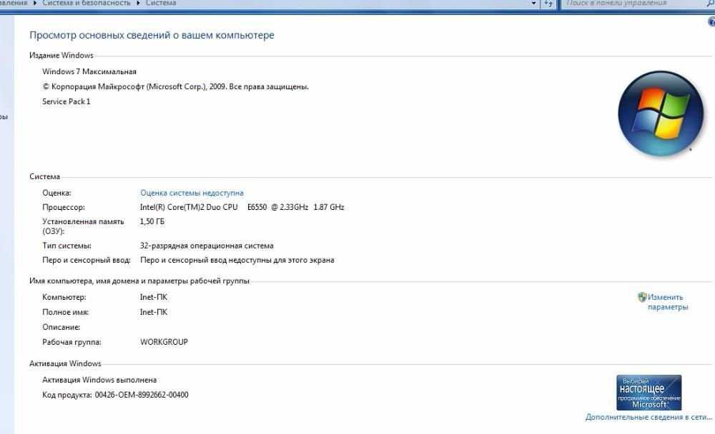Image resolution: width=715 pixels, height=434 pixels.
Task: Click the Активация Windows section header
Action: (65, 363)
